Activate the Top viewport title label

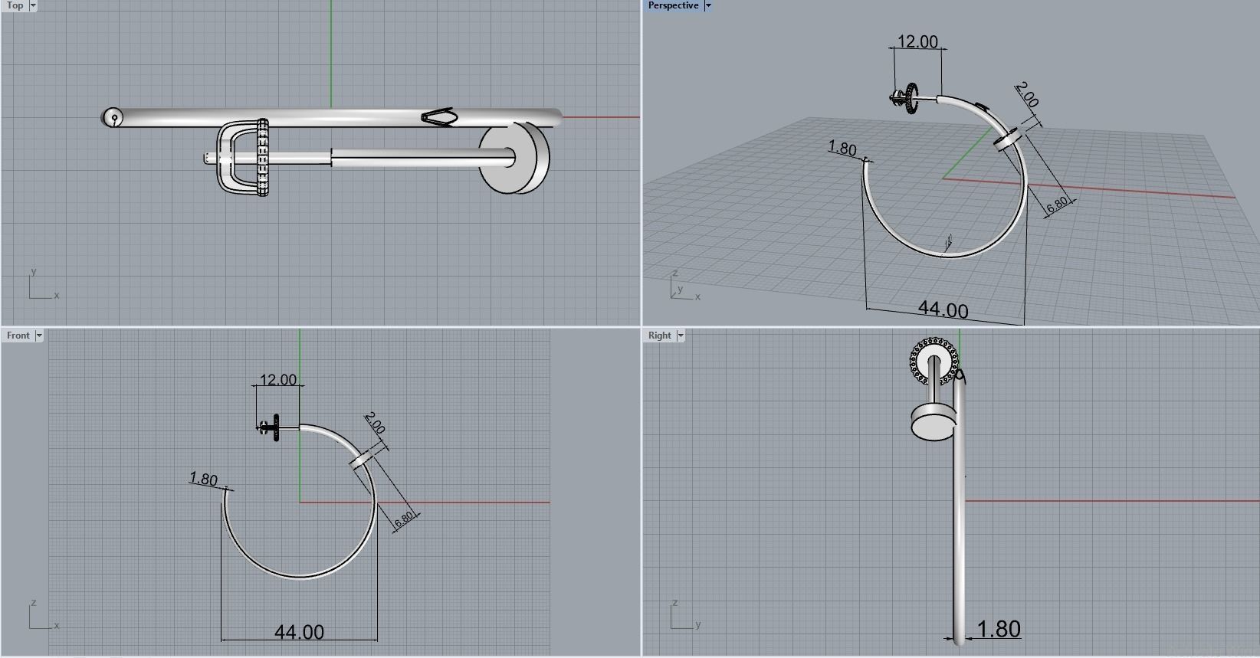(x=15, y=5)
